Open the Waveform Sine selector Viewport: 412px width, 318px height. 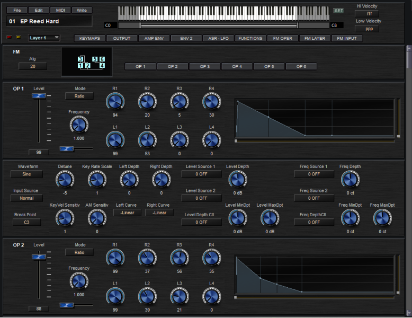(x=26, y=174)
